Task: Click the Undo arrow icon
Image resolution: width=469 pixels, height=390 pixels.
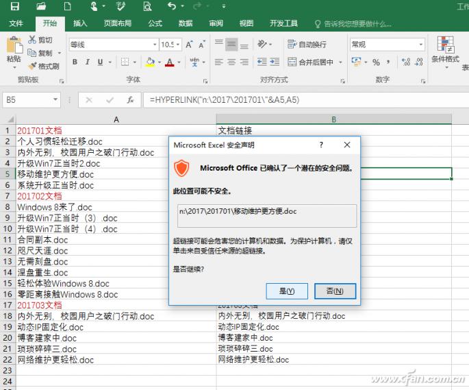Action: point(172,5)
